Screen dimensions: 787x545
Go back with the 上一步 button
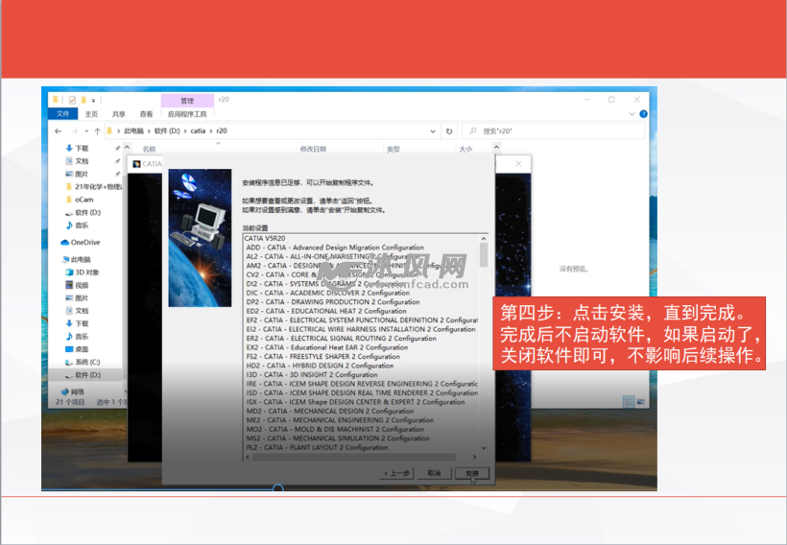396,473
